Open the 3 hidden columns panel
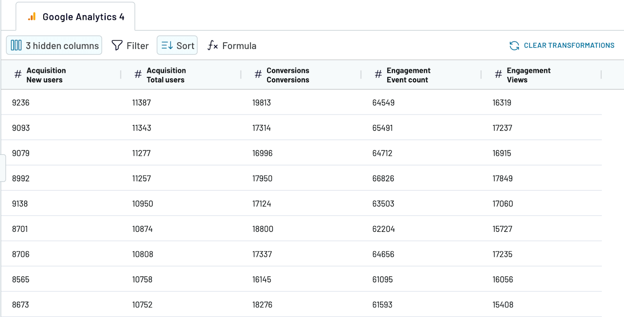624x317 pixels. coord(54,45)
